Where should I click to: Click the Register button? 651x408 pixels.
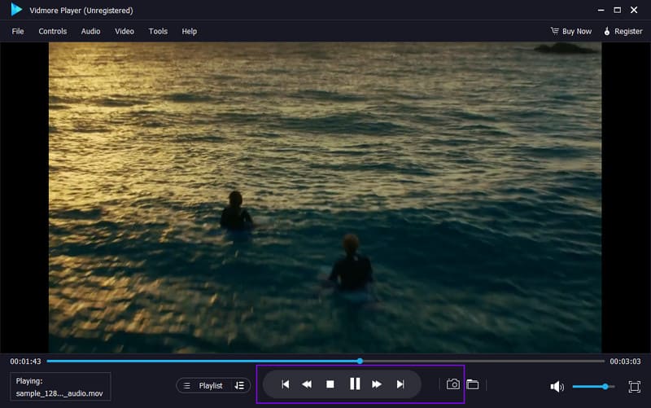[x=623, y=31]
